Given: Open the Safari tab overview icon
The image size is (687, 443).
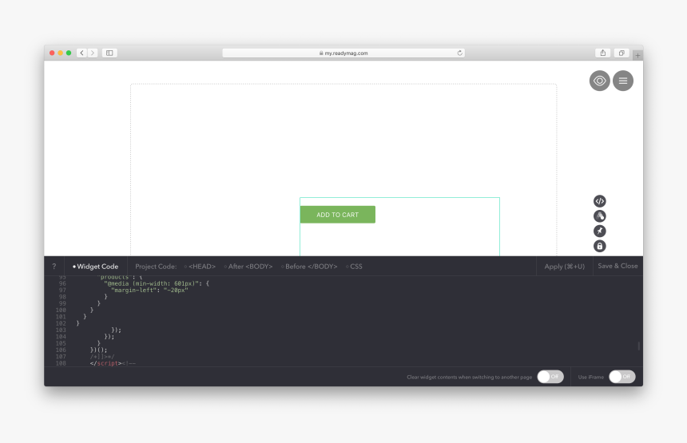Looking at the screenshot, I should pyautogui.click(x=621, y=53).
